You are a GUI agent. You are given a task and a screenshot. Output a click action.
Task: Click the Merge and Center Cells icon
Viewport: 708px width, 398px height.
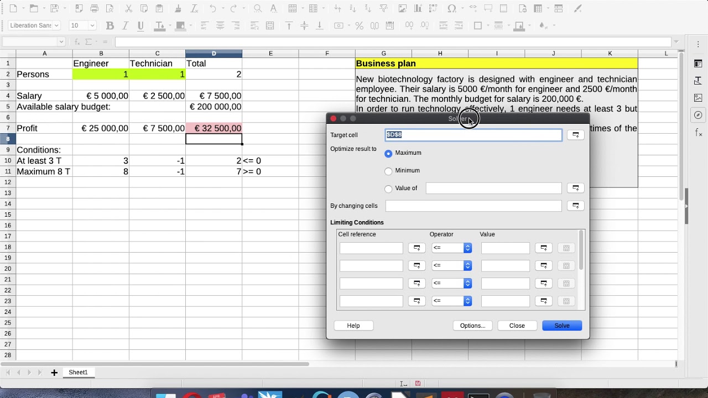[x=270, y=26]
